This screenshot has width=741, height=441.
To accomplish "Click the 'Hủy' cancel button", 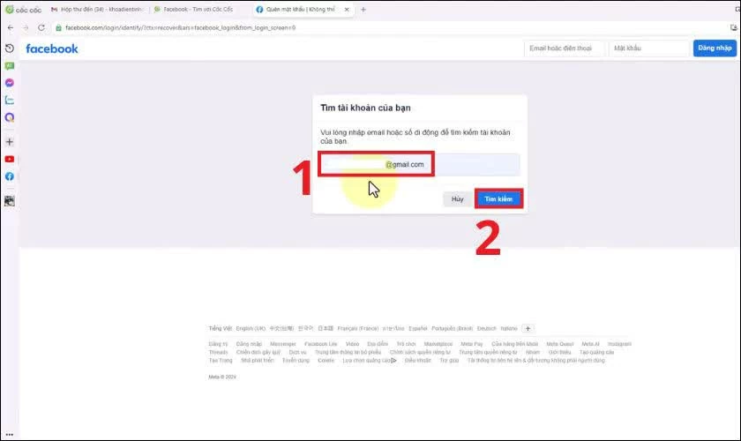I will (x=457, y=199).
